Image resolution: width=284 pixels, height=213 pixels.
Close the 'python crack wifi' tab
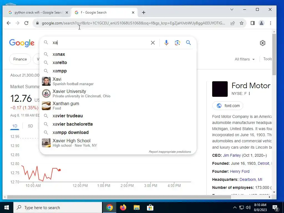[67, 12]
